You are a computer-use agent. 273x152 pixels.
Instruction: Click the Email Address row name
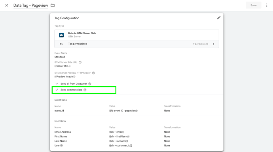coord(63,132)
